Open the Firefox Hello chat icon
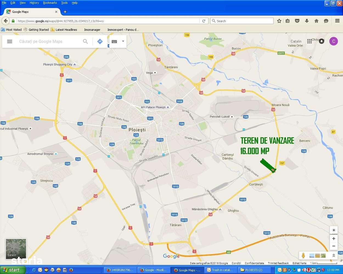 tap(326, 21)
